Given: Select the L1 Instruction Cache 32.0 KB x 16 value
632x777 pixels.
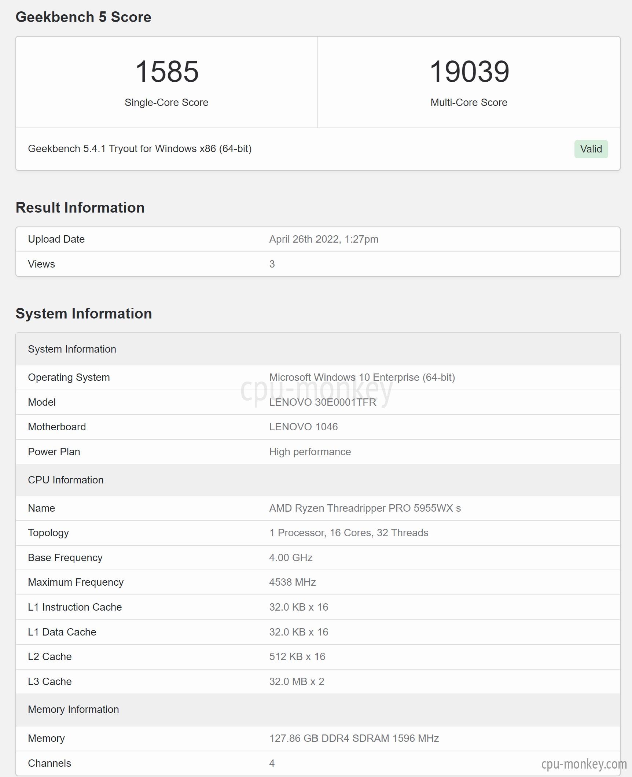Looking at the screenshot, I should click(299, 607).
